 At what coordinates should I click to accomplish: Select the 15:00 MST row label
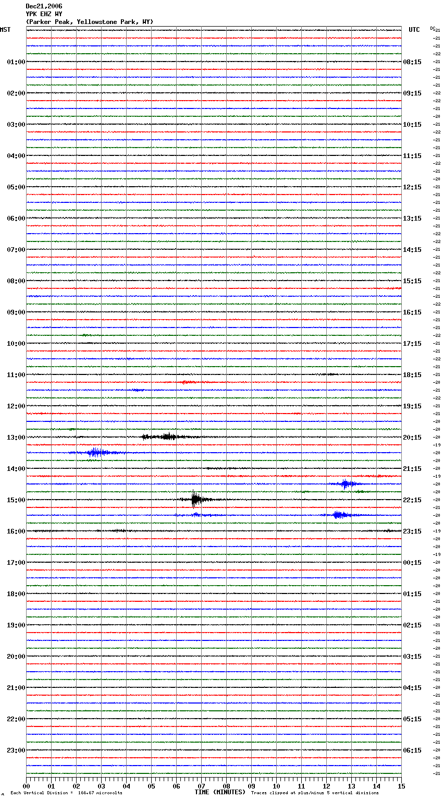(16, 500)
